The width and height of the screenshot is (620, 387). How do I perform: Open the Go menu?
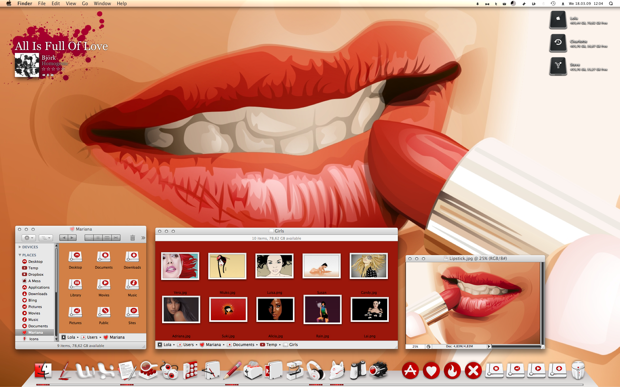tap(85, 4)
